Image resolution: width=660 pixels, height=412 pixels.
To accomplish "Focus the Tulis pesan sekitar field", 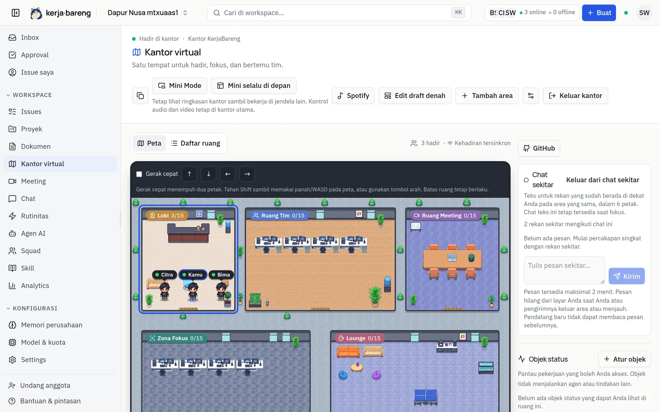I will click(564, 270).
